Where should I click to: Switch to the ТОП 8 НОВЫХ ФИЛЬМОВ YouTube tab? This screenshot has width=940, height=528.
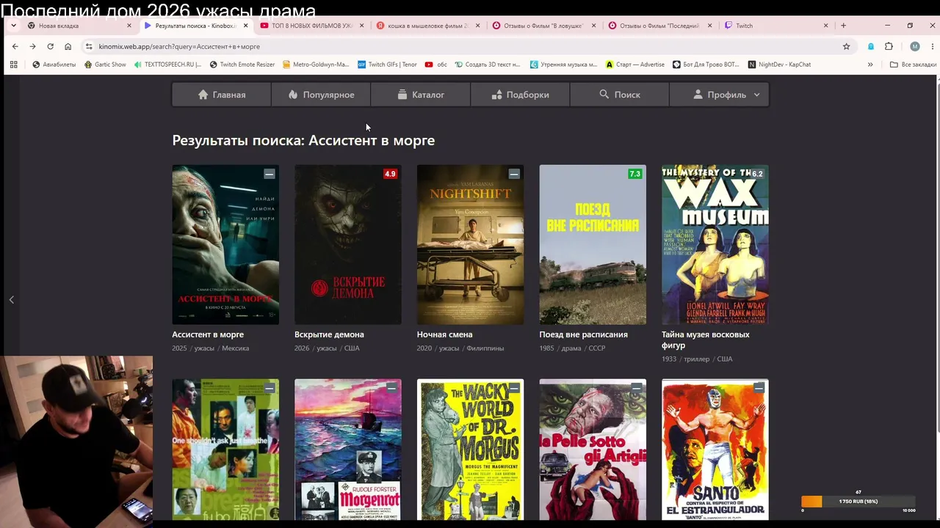pos(312,26)
